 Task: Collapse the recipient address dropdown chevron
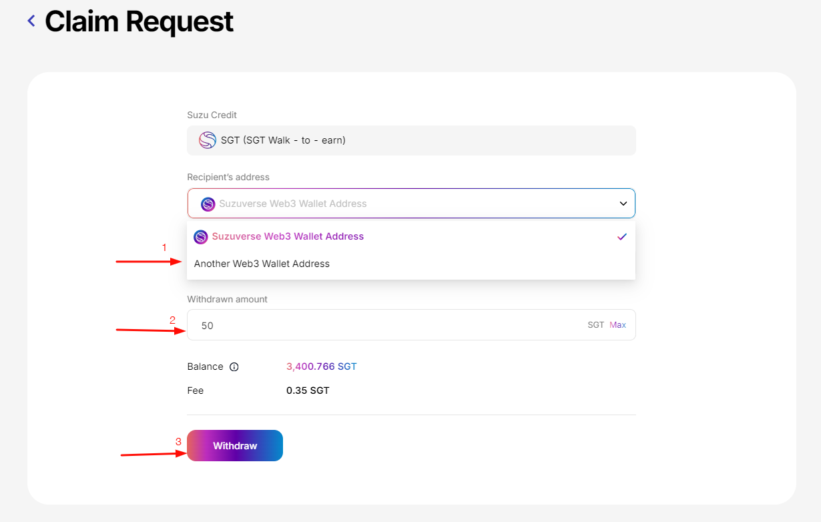(x=623, y=204)
